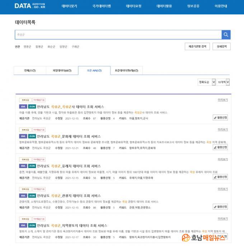The image size is (244, 246).
Task: Select the 전체(73건) tab
Action: pyautogui.click(x=30, y=70)
